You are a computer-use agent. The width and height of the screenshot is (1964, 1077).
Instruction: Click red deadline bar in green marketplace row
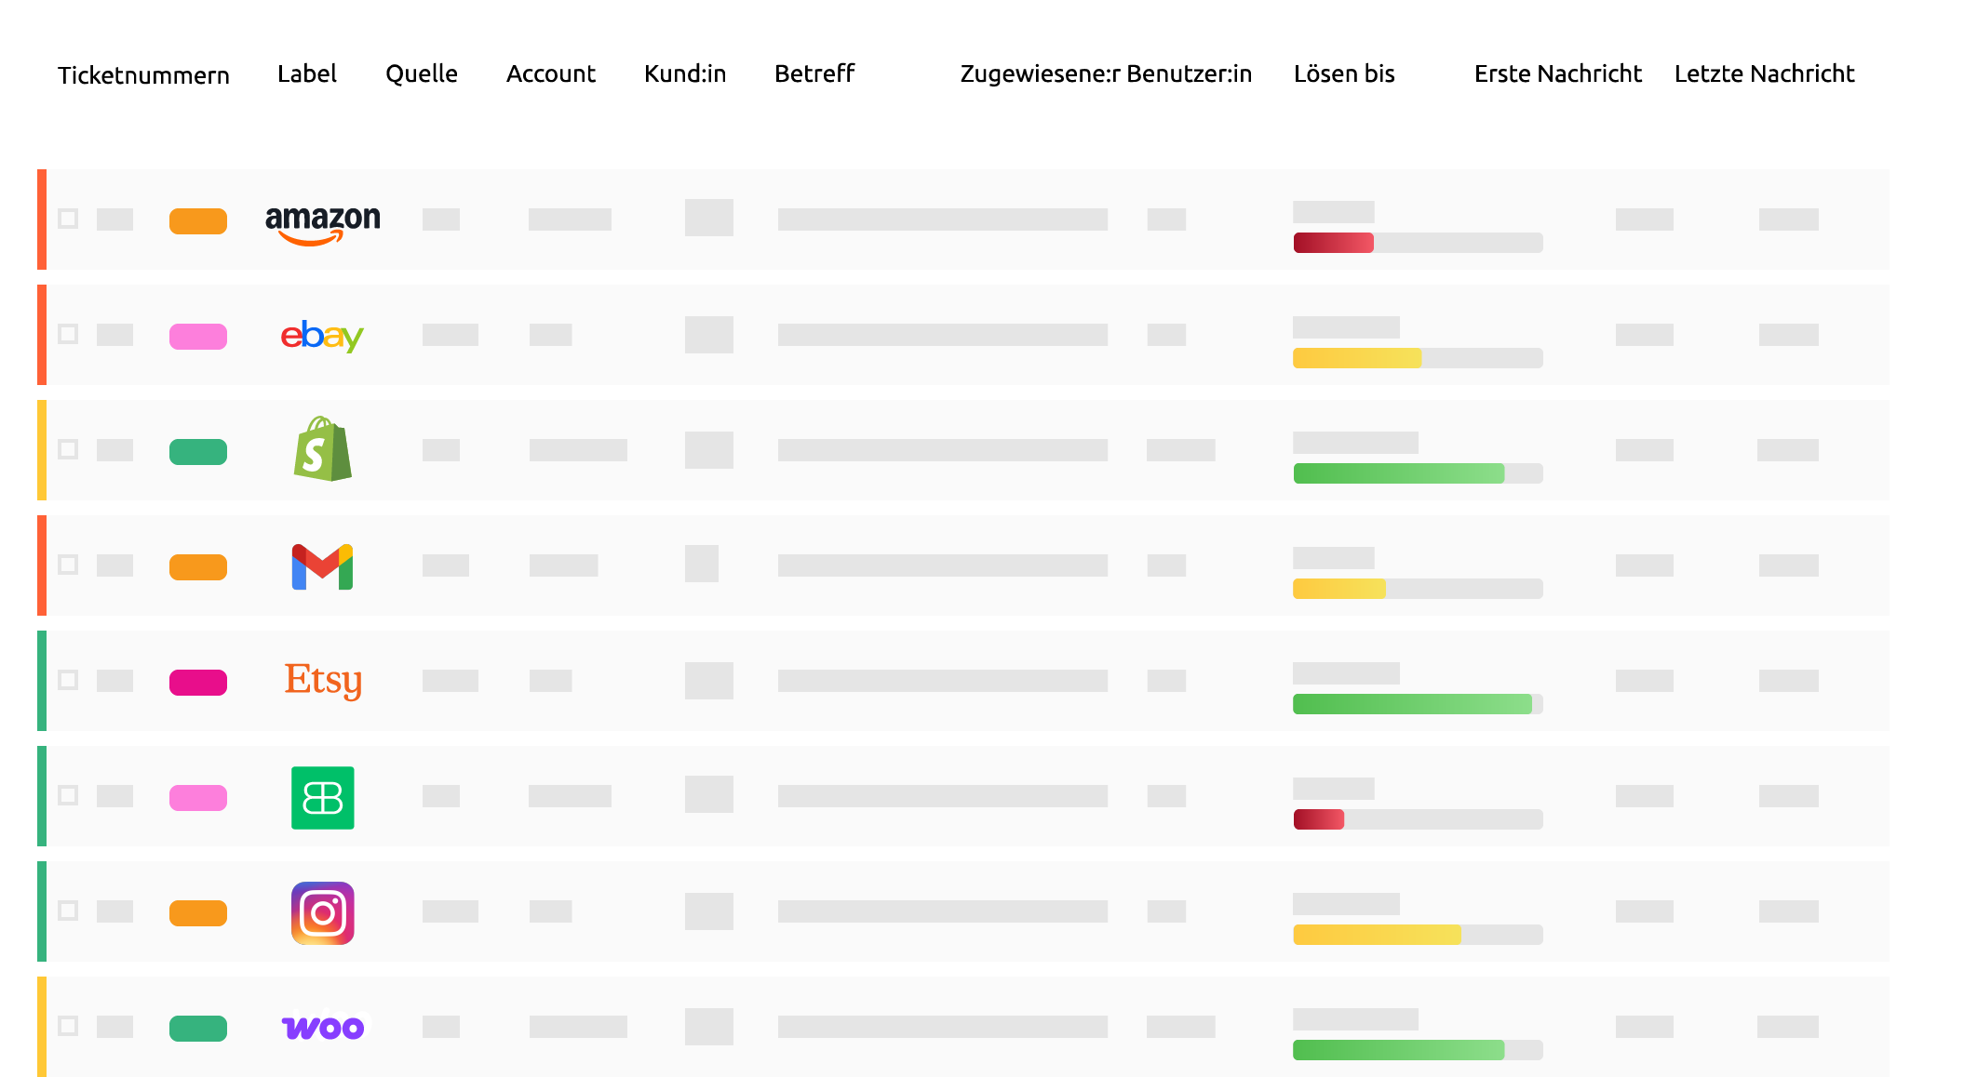(x=1319, y=819)
